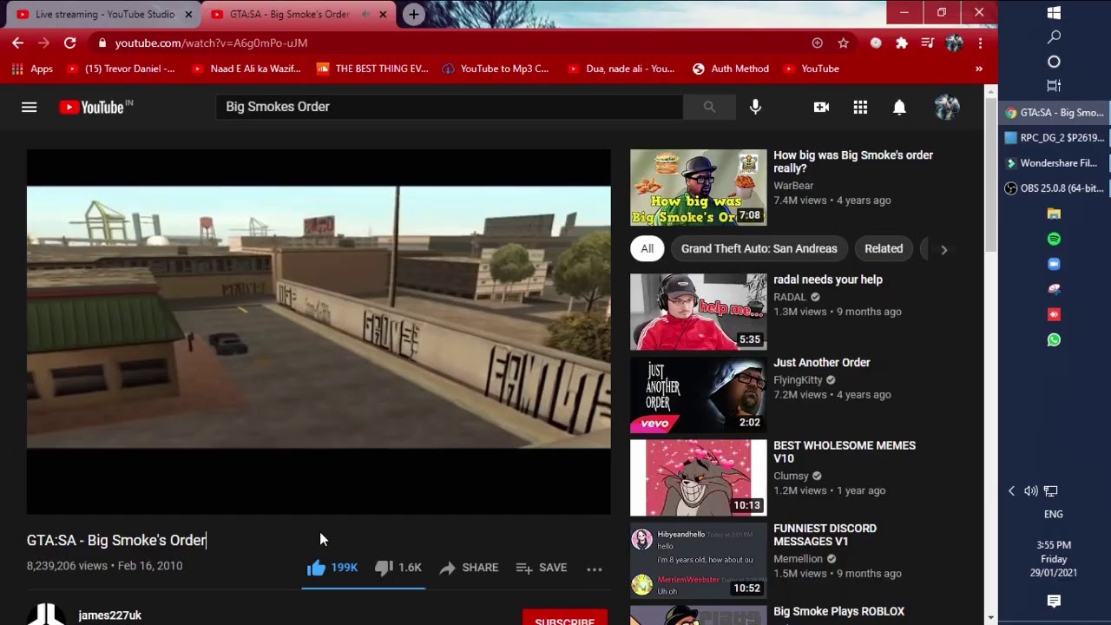
Task: Open the Create video camera icon
Action: point(821,107)
